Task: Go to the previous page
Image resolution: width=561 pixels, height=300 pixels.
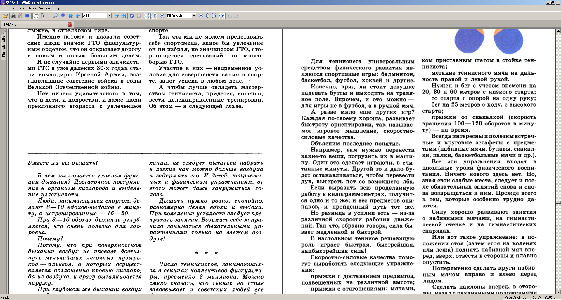Action: coord(78,16)
